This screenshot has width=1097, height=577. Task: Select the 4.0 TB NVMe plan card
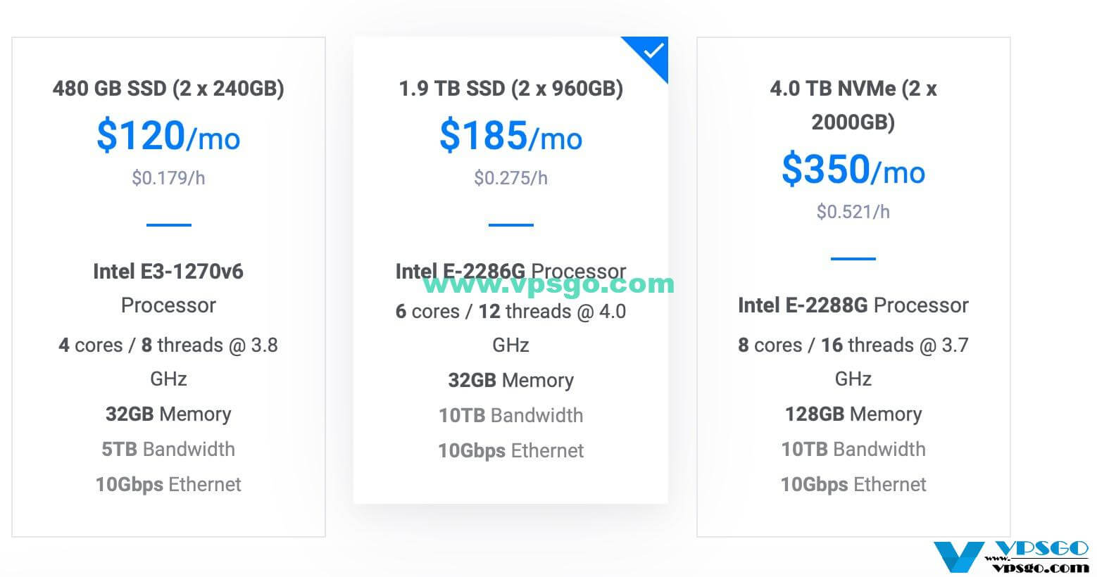(x=853, y=287)
